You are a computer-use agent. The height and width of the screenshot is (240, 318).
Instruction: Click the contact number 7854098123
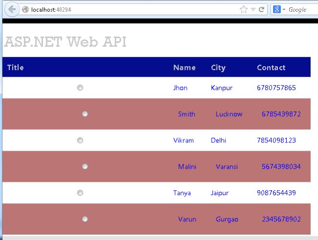pyautogui.click(x=276, y=140)
